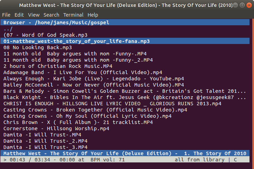The width and height of the screenshot is (254, 169).
Task: Maximize the terminal window
Action: [x=242, y=5]
